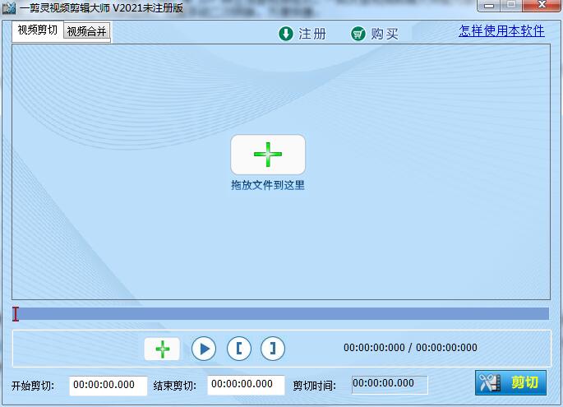Focus the 结束剪切 time input field
563x407 pixels.
pos(246,385)
